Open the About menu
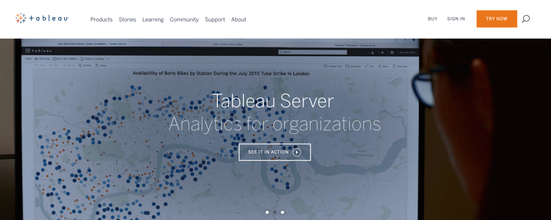Image resolution: width=551 pixels, height=220 pixels. tap(238, 20)
